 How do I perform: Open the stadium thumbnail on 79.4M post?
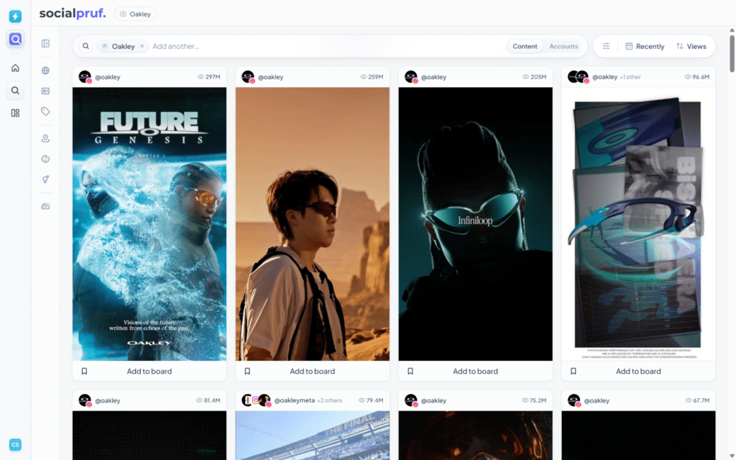tap(312, 435)
